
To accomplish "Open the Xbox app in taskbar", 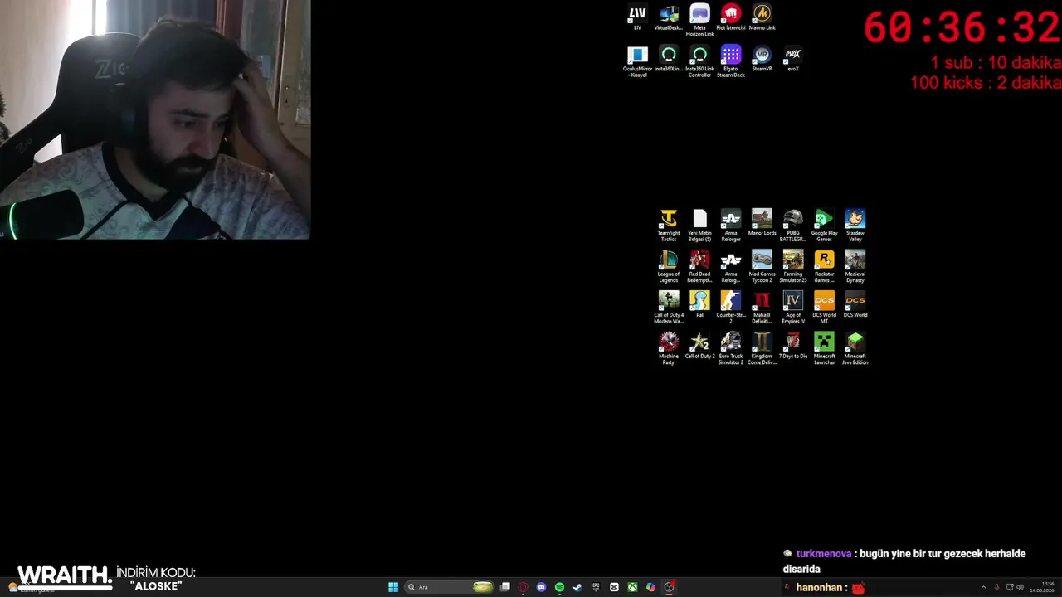I will point(632,587).
